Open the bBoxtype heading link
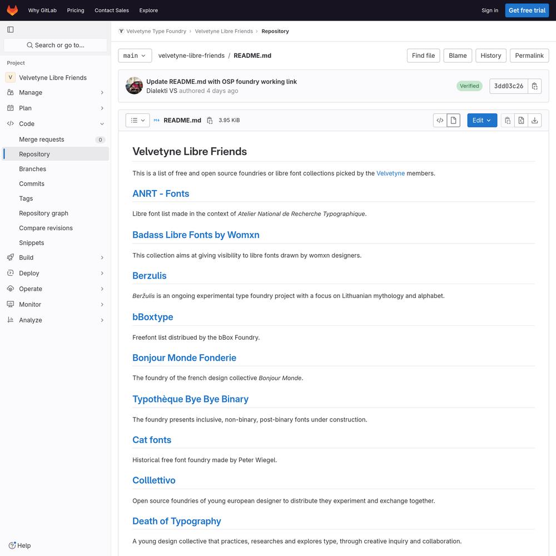 152,317
